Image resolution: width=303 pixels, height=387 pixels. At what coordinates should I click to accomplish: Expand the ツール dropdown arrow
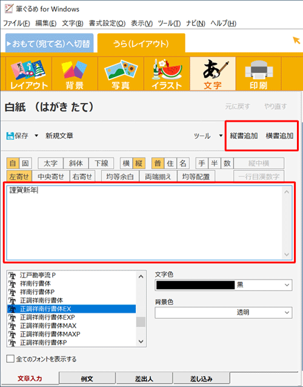point(221,136)
